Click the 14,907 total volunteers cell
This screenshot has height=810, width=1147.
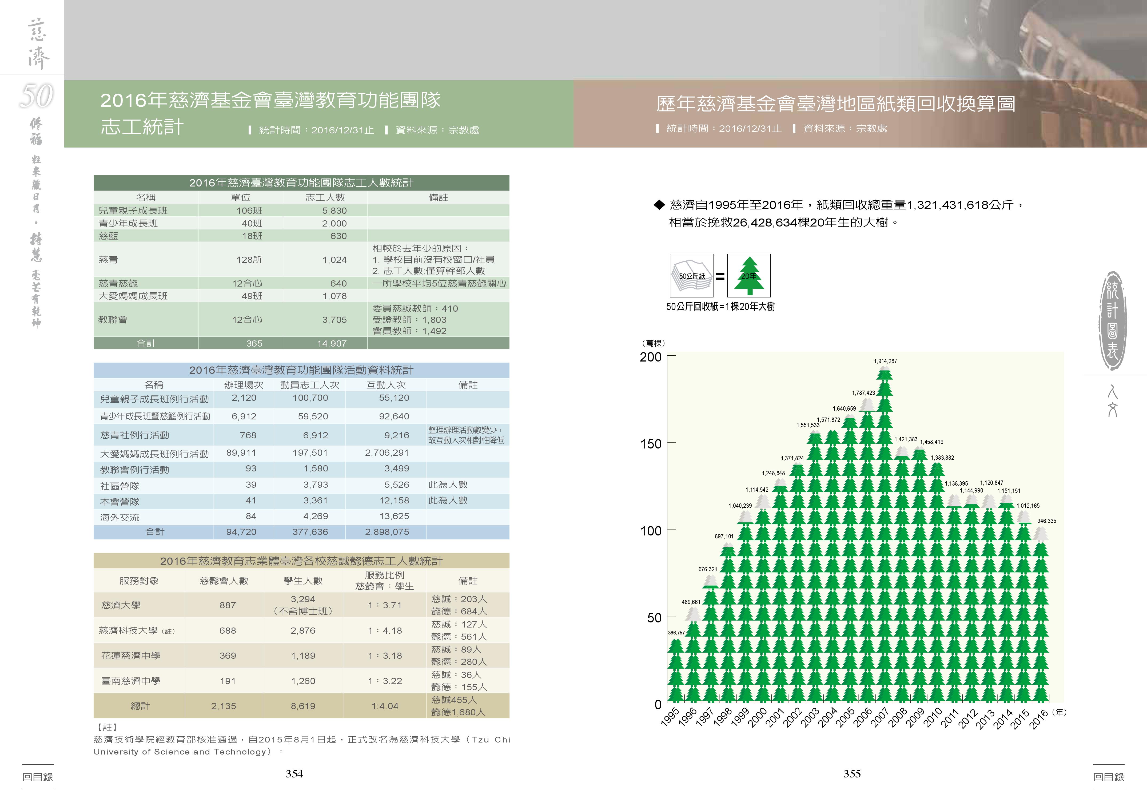pos(332,343)
